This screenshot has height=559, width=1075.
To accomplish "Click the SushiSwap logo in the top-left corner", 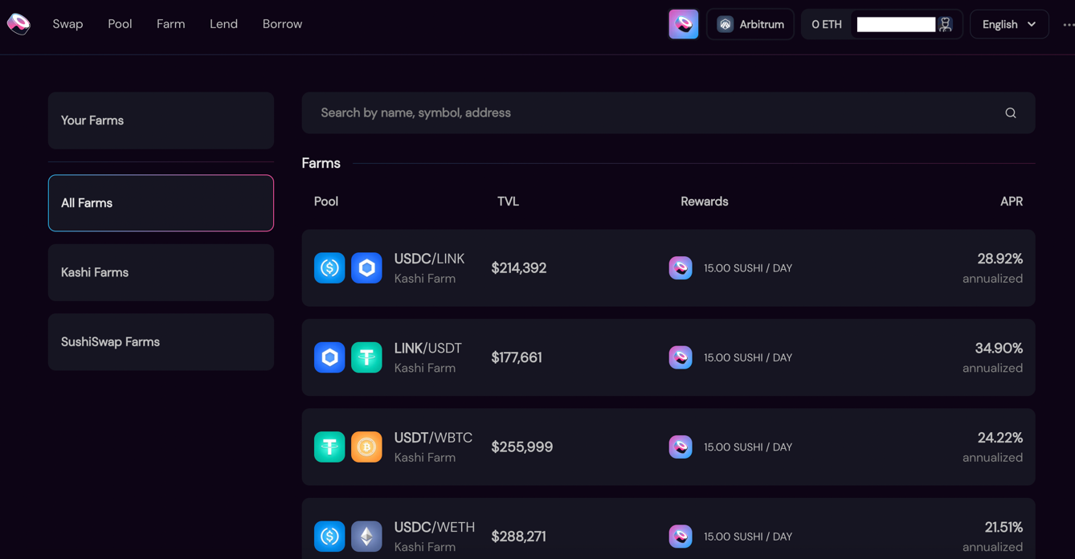I will click(x=18, y=24).
